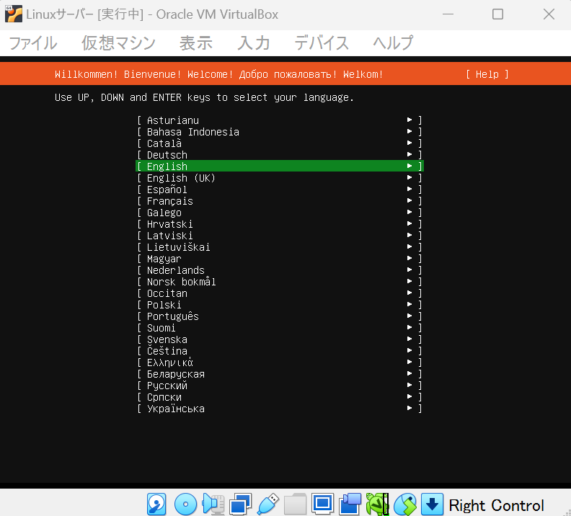571x516 pixels.
Task: Open the デバイス menu
Action: click(322, 43)
